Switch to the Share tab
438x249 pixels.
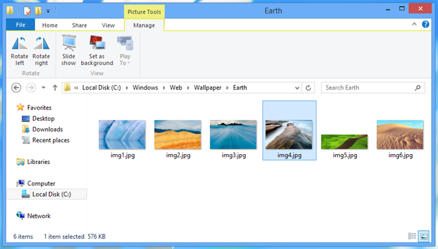pos(80,25)
